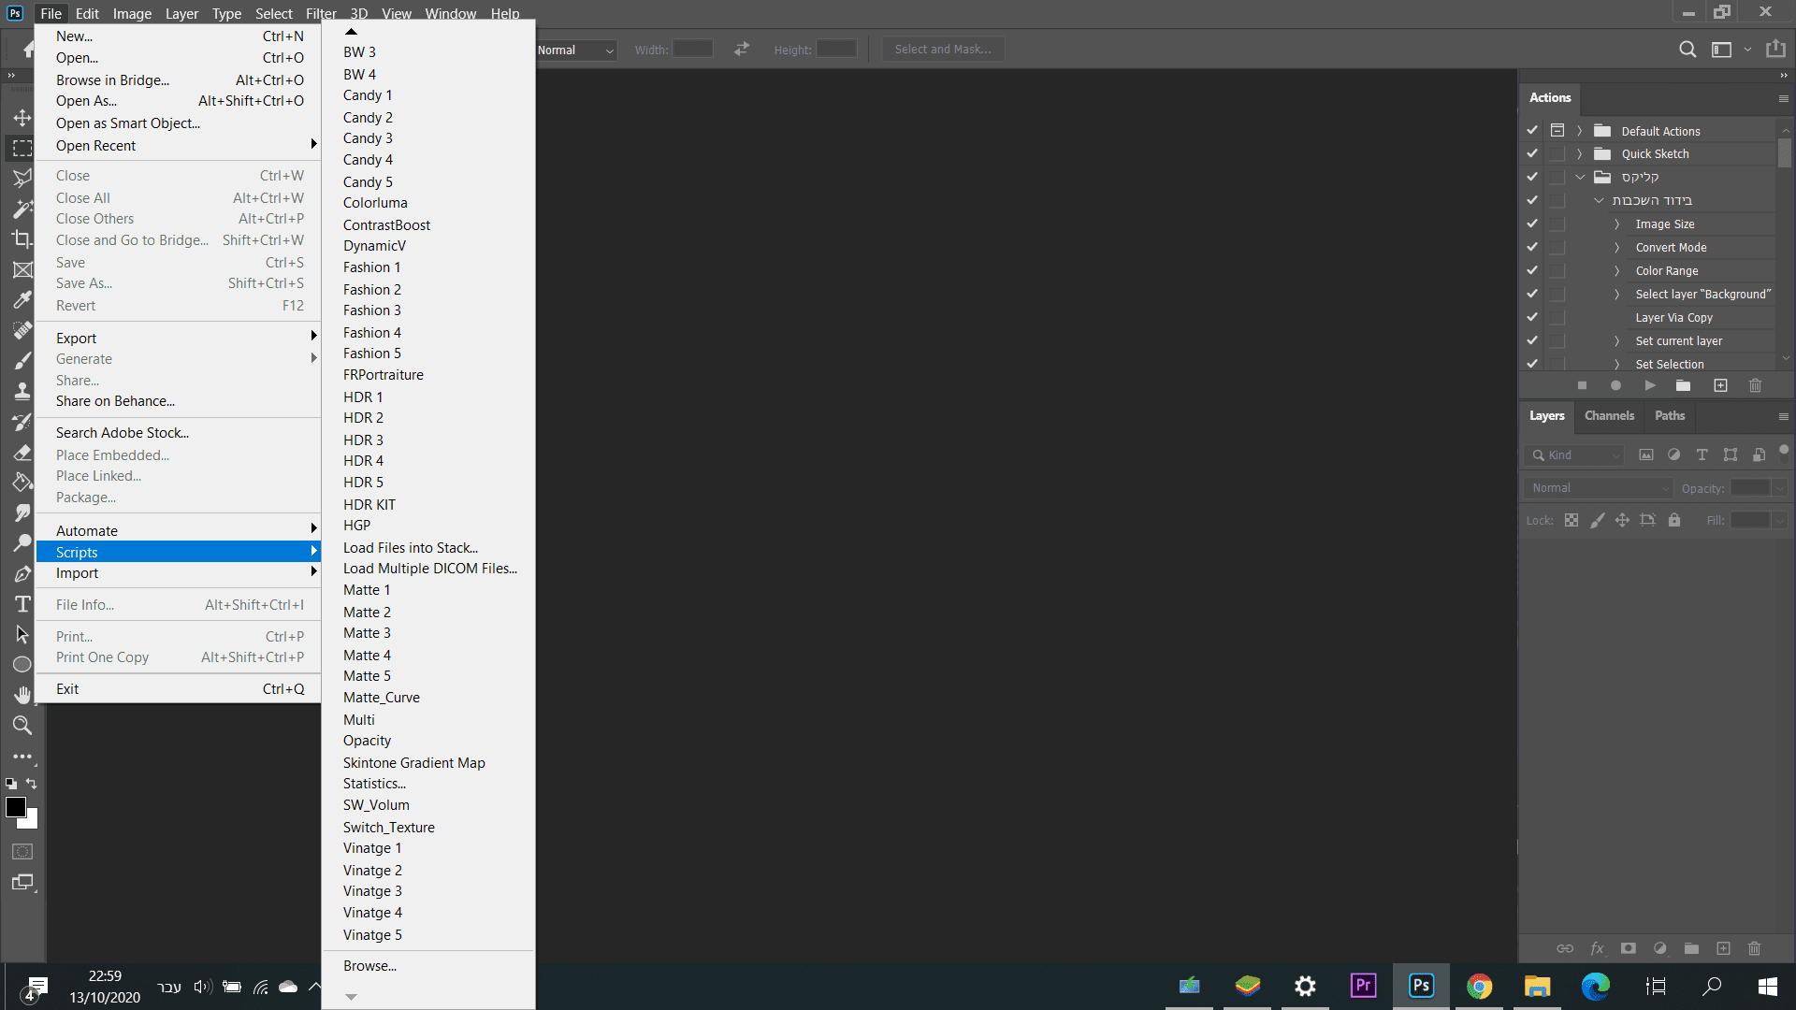Toggle checkmark for Default Actions set
This screenshot has height=1010, width=1796.
tap(1532, 131)
